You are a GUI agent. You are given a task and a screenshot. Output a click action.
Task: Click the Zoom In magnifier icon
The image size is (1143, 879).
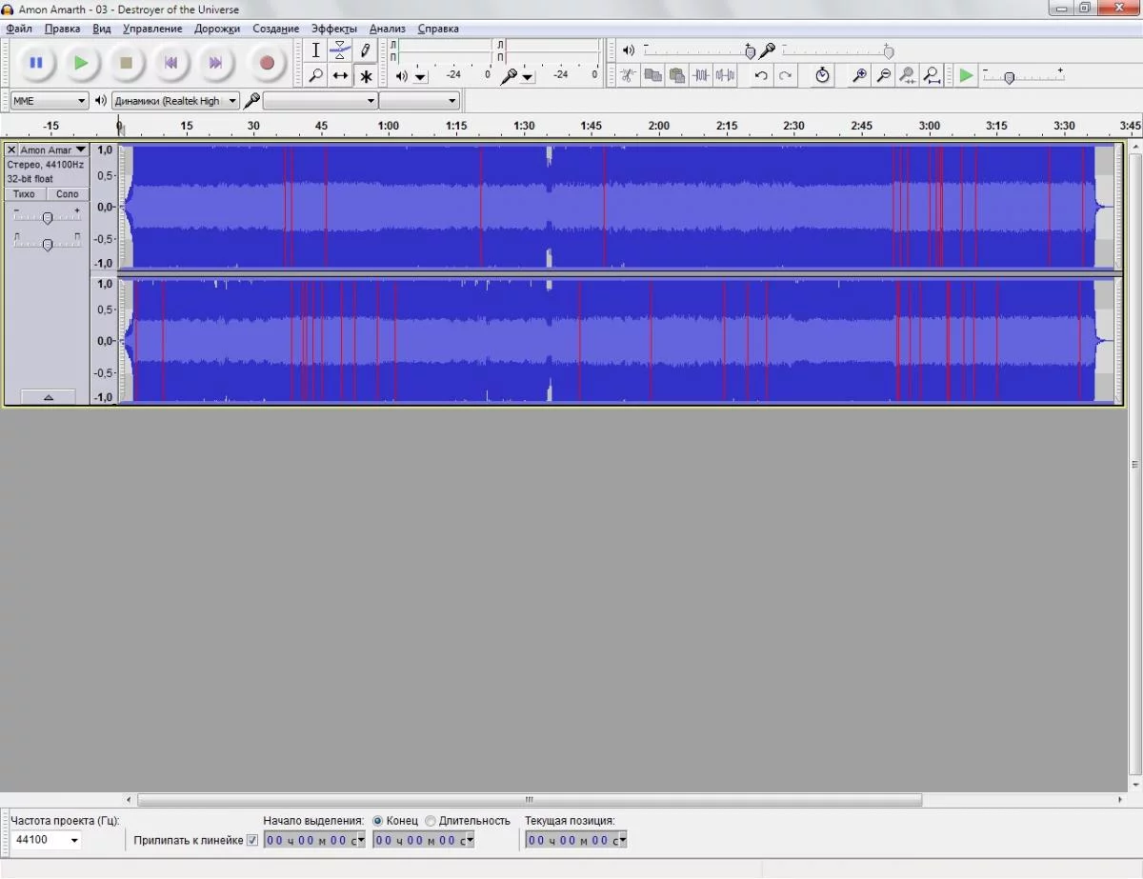pyautogui.click(x=859, y=76)
